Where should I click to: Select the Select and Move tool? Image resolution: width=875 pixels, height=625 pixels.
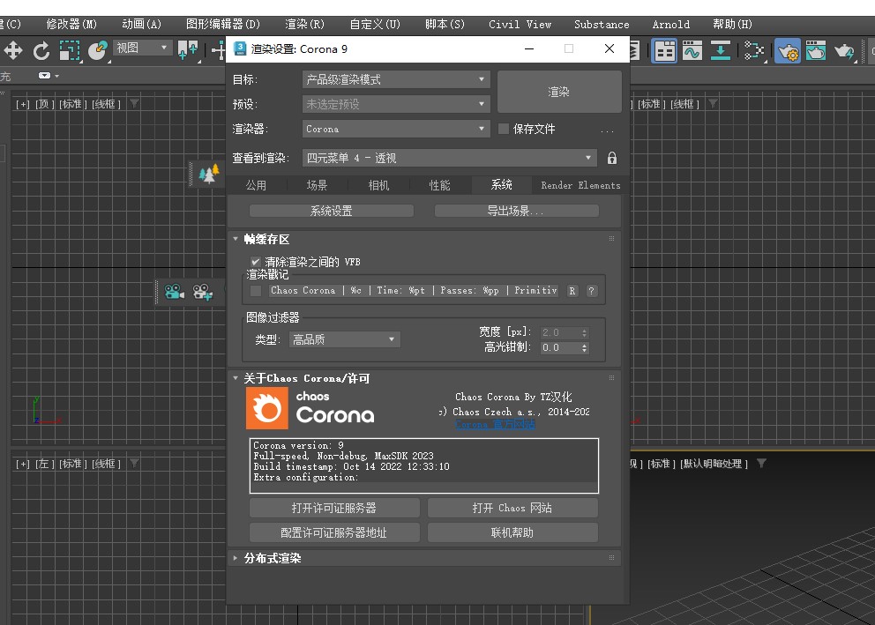coord(13,50)
